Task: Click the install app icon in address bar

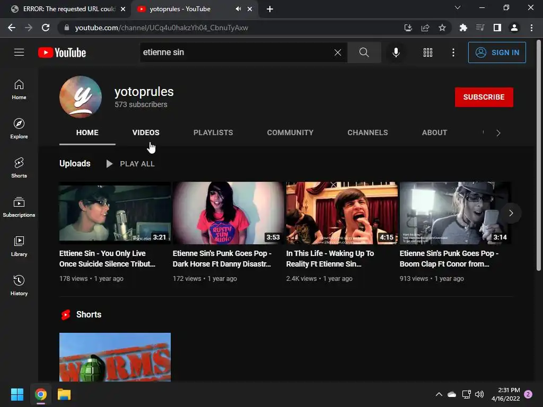Action: [x=408, y=28]
